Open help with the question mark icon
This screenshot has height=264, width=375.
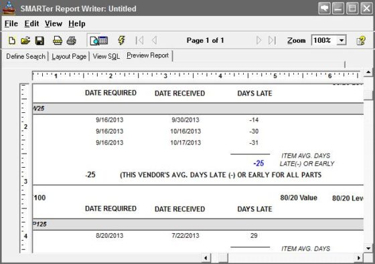pyautogui.click(x=361, y=41)
